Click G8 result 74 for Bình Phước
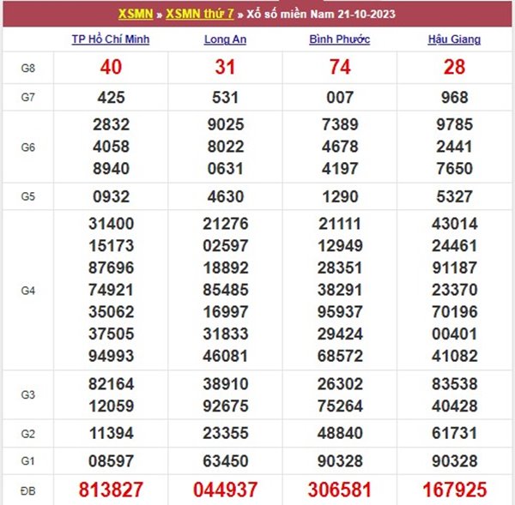The height and width of the screenshot is (505, 515). click(x=340, y=67)
